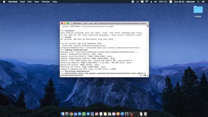Screen dimensions: 208x117
Task: Open the volume control icon
Action: coord(156,2)
